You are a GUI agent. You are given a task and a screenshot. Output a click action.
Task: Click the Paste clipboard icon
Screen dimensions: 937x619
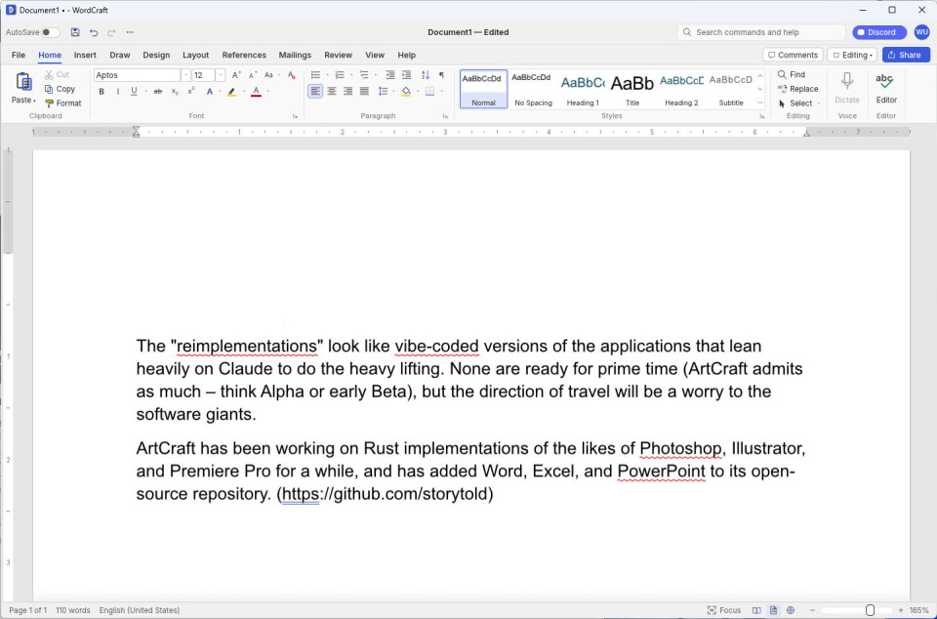[23, 81]
